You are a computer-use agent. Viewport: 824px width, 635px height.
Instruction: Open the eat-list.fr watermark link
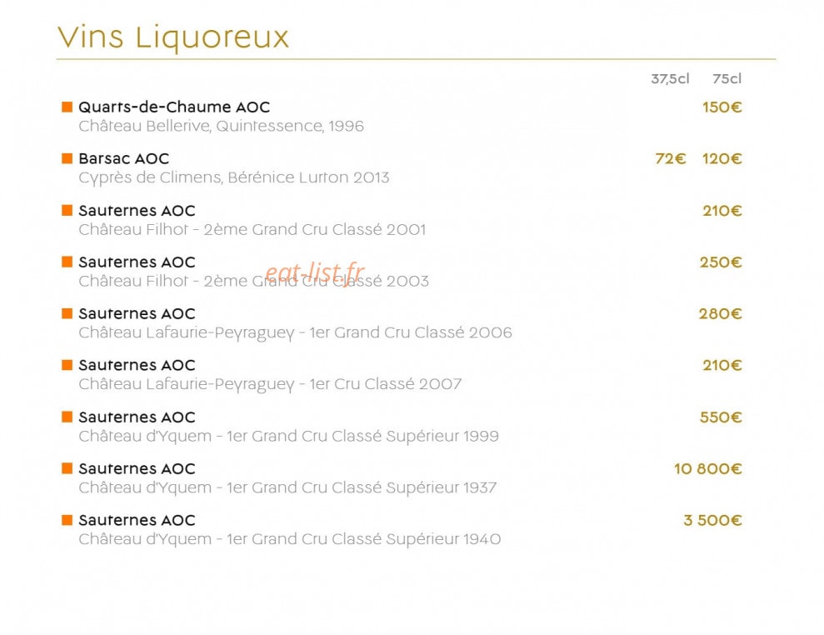315,272
